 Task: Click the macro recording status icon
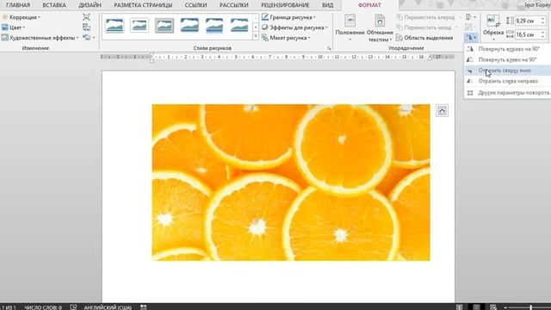[144, 307]
